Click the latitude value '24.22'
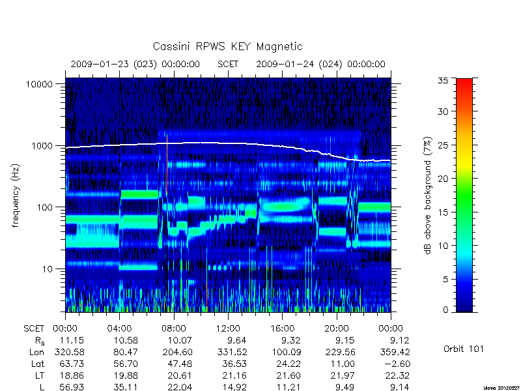The height and width of the screenshot is (391, 521). tap(289, 364)
